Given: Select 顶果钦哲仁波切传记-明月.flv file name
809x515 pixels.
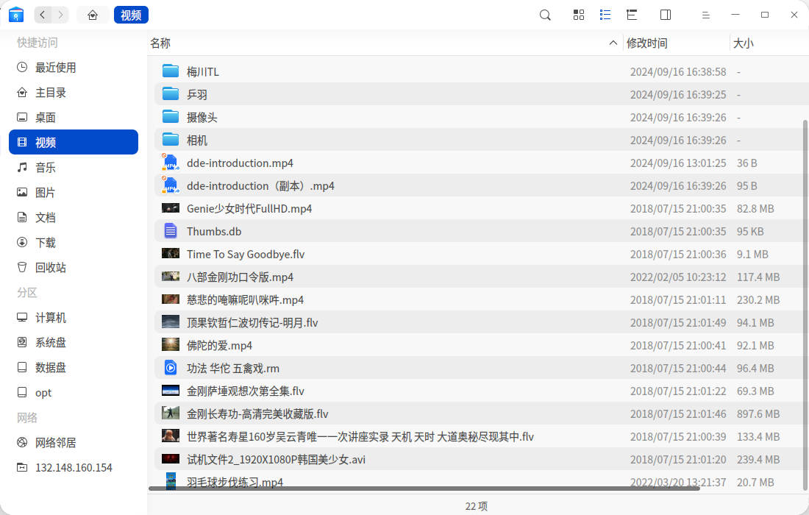Looking at the screenshot, I should pos(252,322).
